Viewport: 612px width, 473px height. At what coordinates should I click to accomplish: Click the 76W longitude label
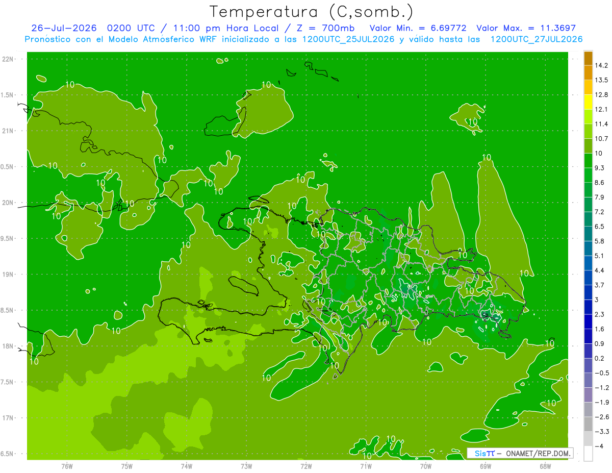click(x=67, y=466)
